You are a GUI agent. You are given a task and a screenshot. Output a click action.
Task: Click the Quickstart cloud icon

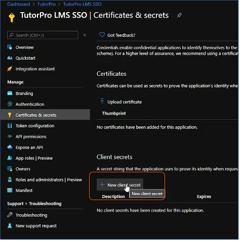10,58
